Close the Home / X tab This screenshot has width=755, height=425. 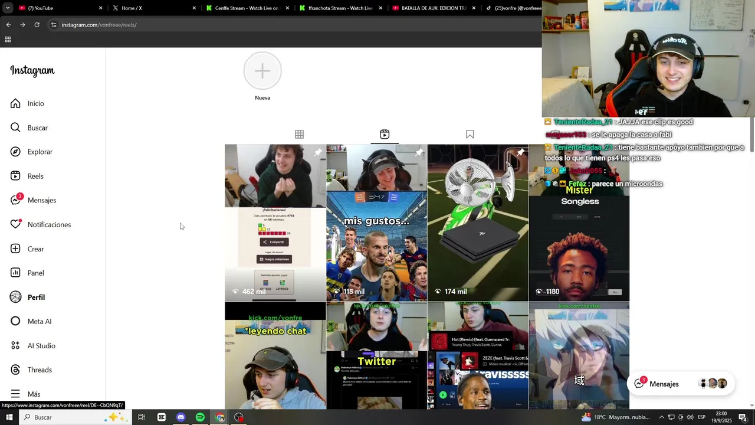[194, 8]
